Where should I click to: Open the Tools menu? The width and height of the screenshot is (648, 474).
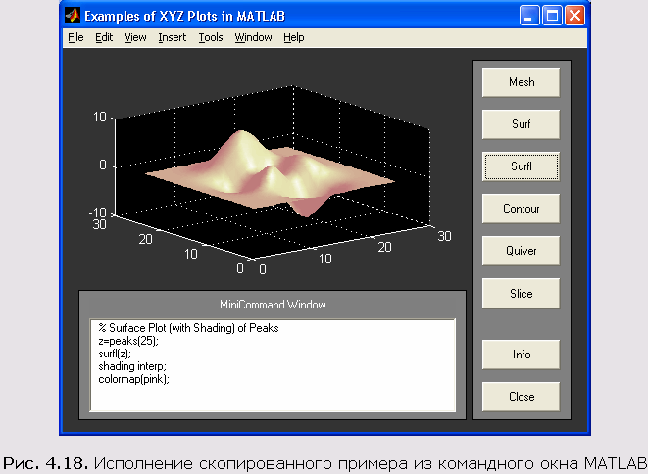click(211, 37)
